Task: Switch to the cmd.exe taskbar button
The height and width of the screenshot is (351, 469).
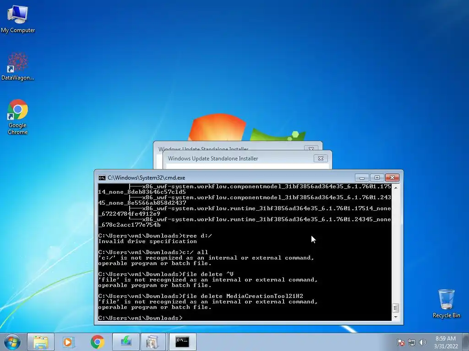Action: (182, 342)
